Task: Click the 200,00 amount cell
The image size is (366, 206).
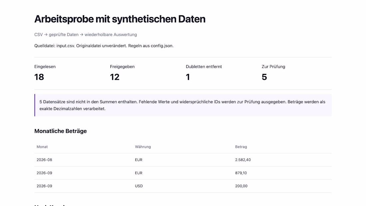Action: (241, 186)
